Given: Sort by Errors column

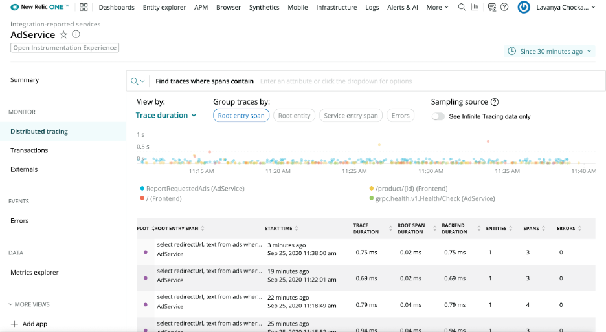Looking at the screenshot, I should tap(579, 228).
